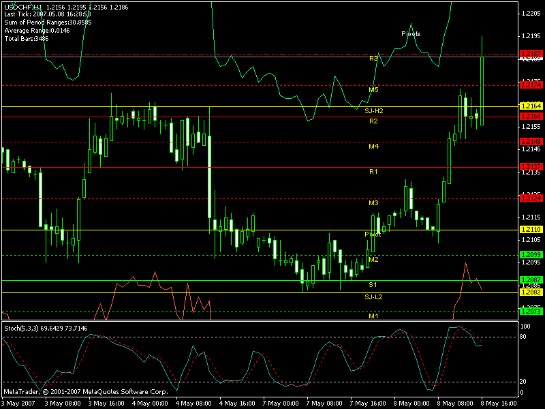
Task: Select the M5 level label
Action: [x=373, y=89]
